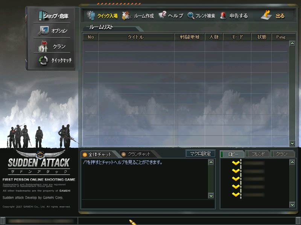Switch to the 全体チャット tab
This screenshot has width=301, height=225.
pyautogui.click(x=100, y=154)
